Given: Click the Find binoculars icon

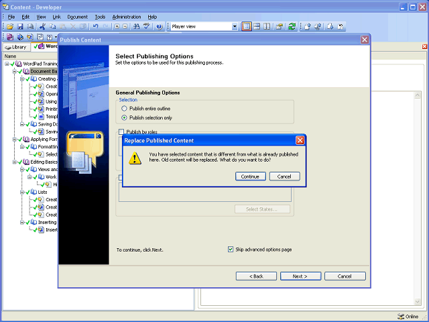Looking at the screenshot, I should (x=136, y=27).
